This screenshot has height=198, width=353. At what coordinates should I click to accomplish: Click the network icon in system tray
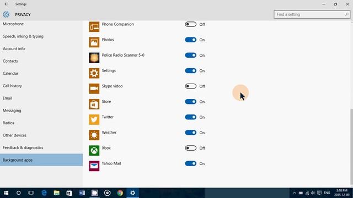[307, 193]
